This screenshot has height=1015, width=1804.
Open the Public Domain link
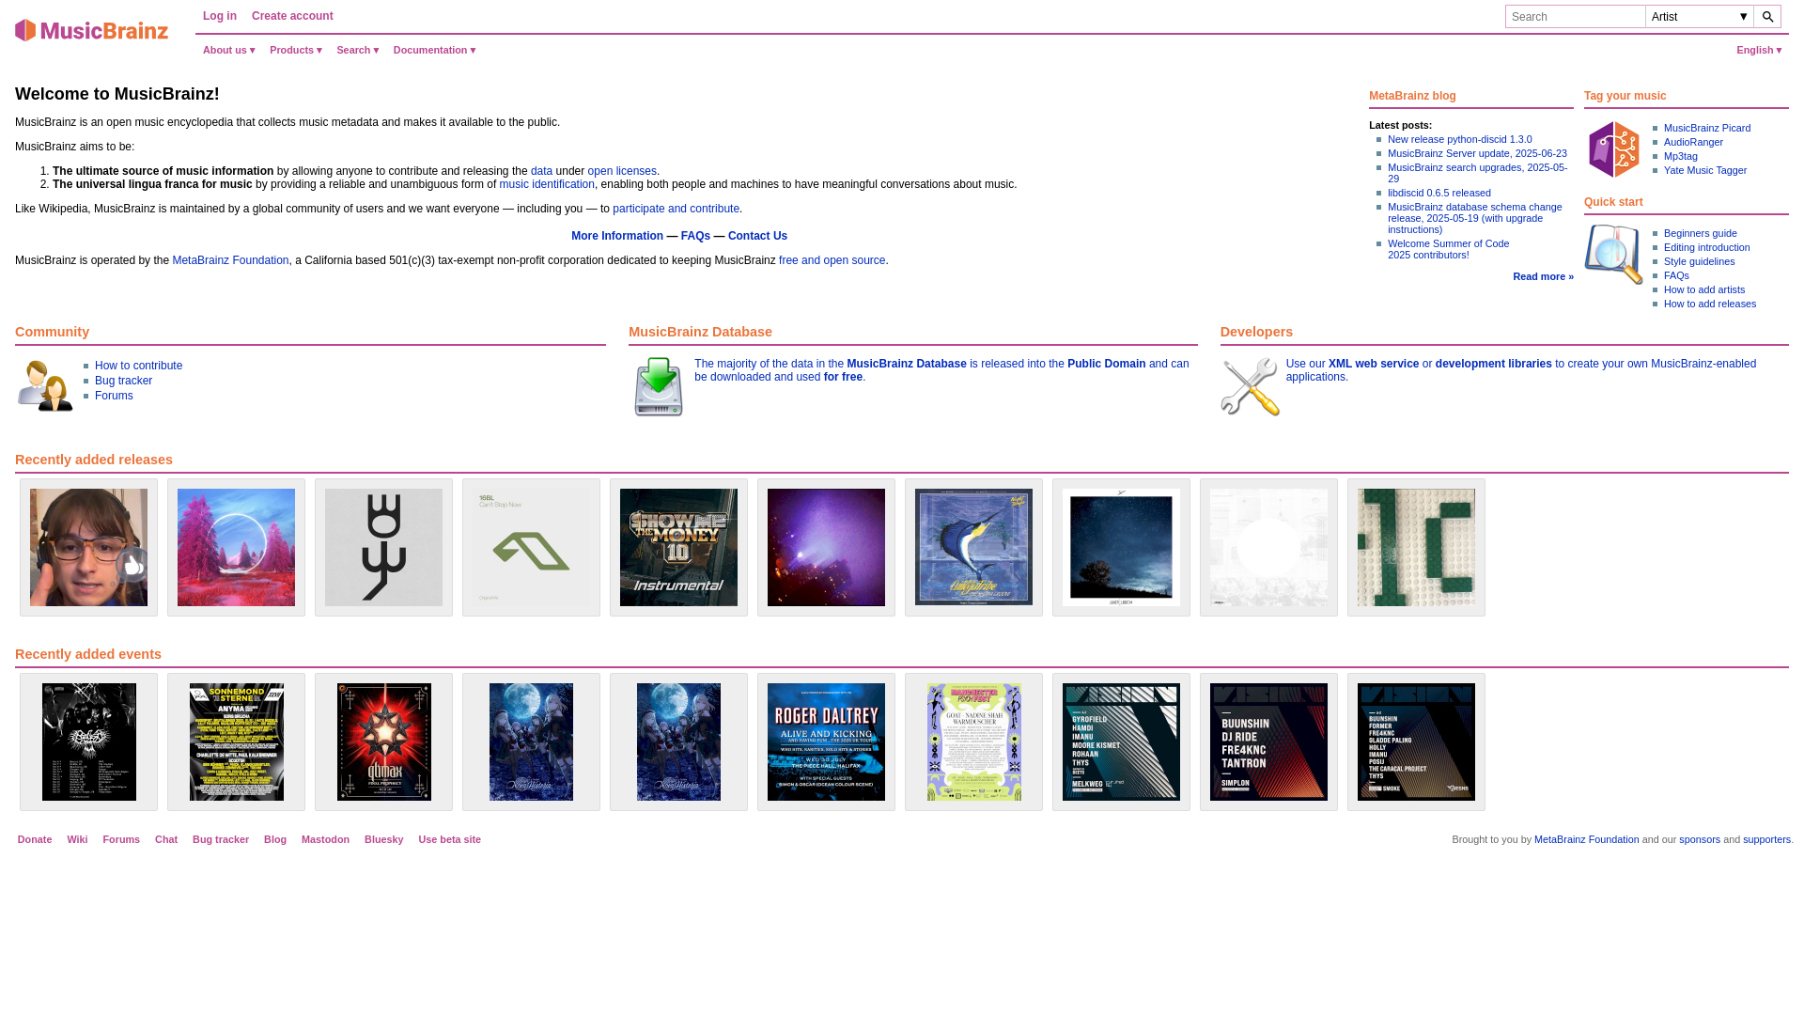coord(1106,364)
